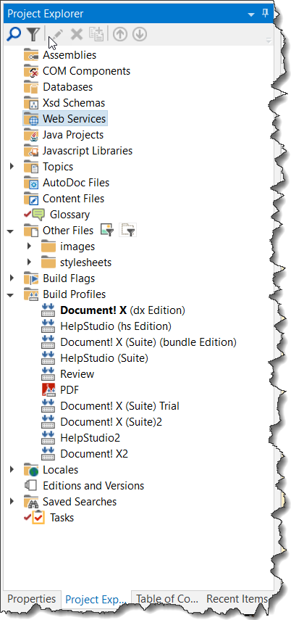The image size is (291, 620).
Task: Open the Table of Contents tab
Action: pos(167,599)
